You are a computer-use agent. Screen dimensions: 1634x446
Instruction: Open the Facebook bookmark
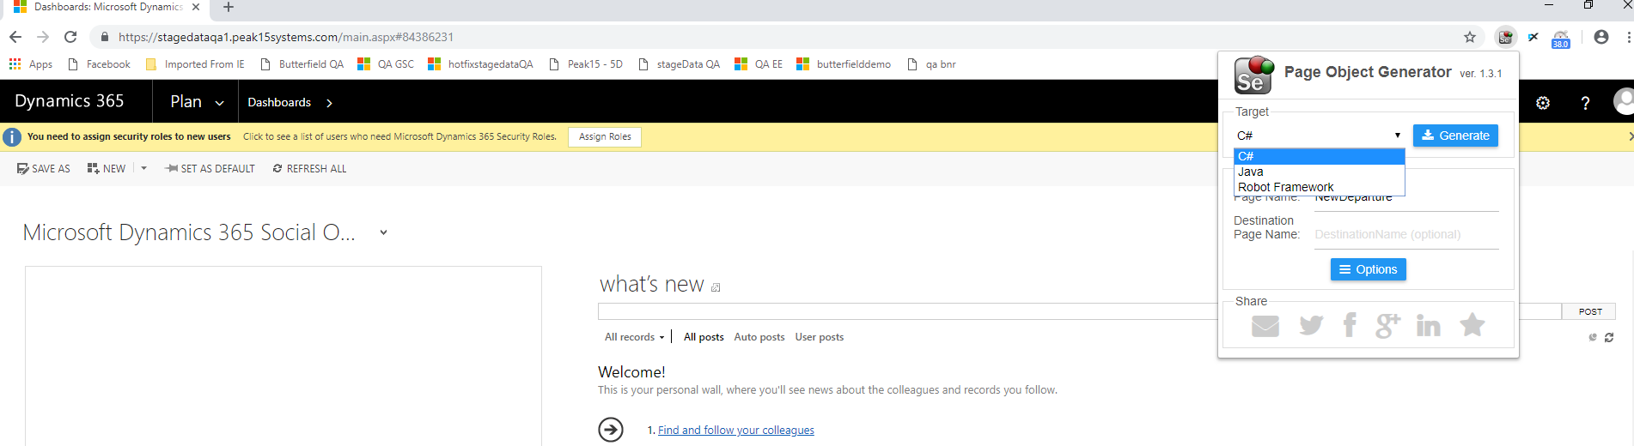pos(99,64)
